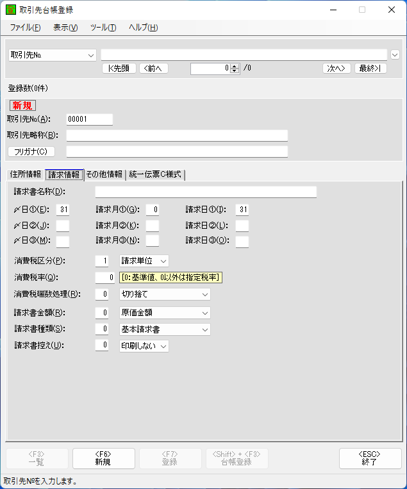Open the ヘルプ(H) menu

[x=144, y=28]
